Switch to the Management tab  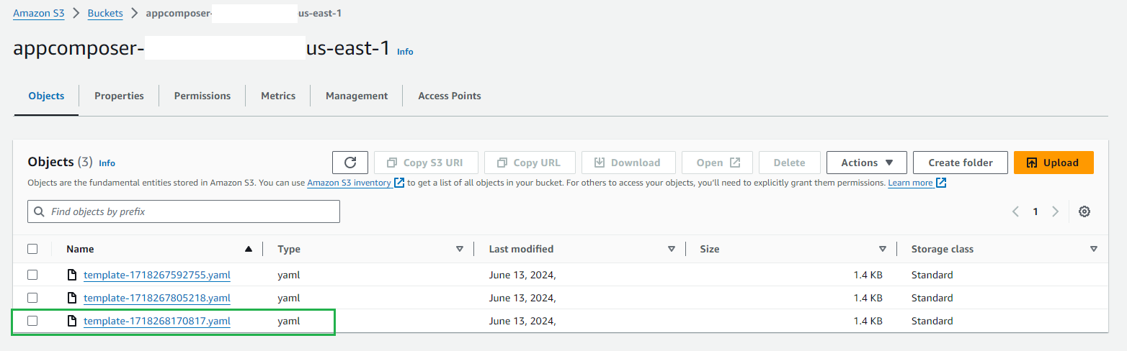point(357,96)
